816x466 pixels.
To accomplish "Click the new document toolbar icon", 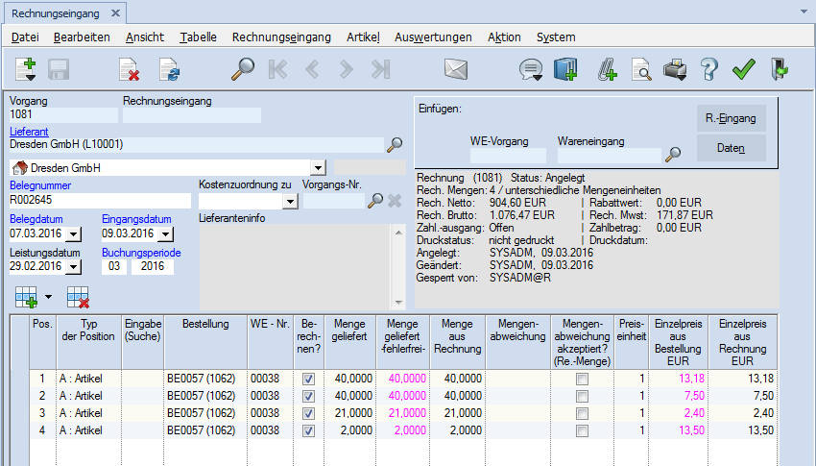I will click(26, 69).
